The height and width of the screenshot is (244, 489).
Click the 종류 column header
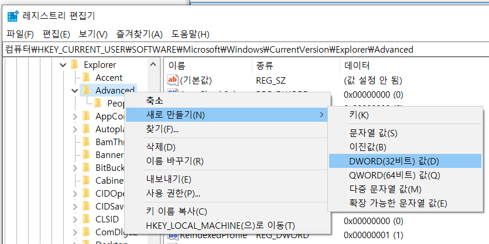[x=296, y=66]
